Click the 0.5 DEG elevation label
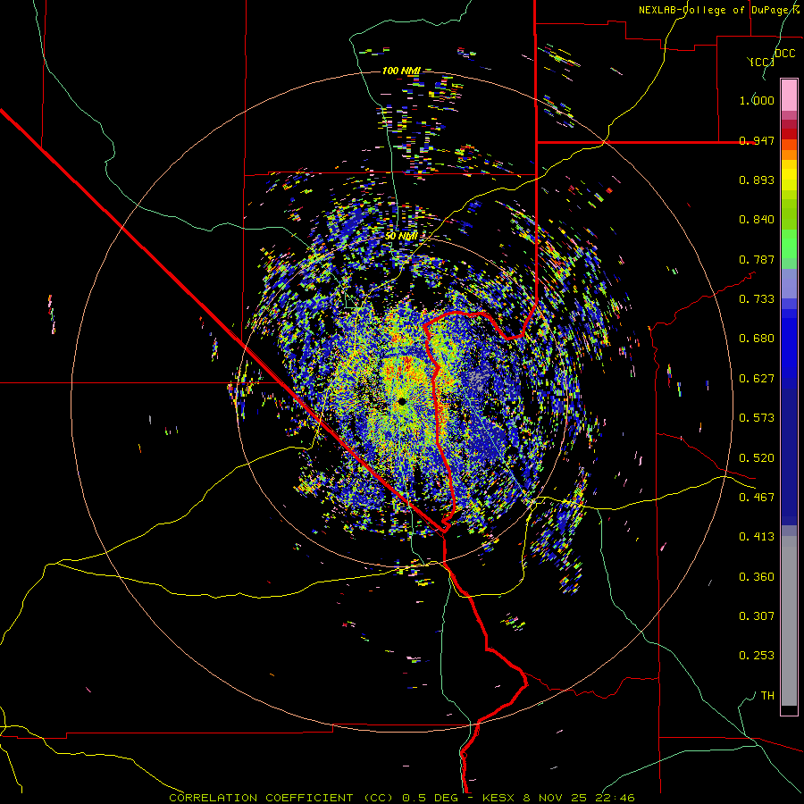 click(431, 798)
